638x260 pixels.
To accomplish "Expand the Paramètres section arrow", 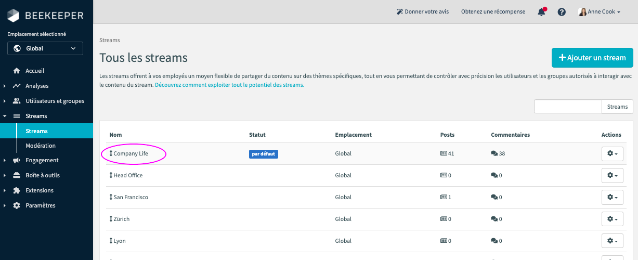I will [x=4, y=206].
